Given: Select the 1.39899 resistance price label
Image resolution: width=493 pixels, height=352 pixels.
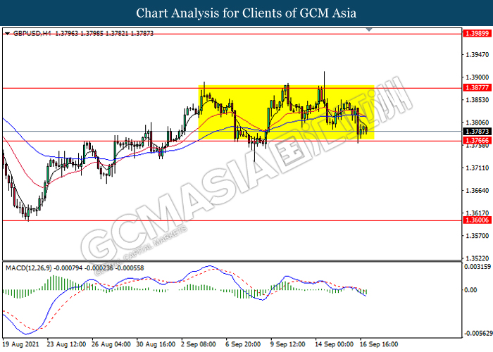Looking at the screenshot, I should [x=477, y=33].
